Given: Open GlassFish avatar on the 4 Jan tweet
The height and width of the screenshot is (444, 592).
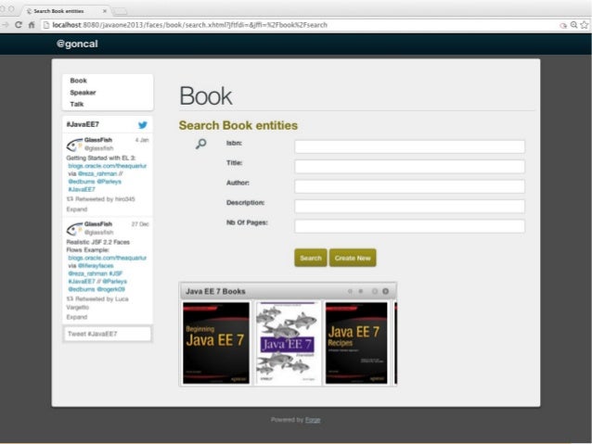Looking at the screenshot, I should click(x=74, y=145).
